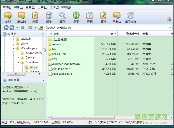The height and width of the screenshot is (128, 174).
Task: Show archive 信息 (Info) icon
Action: click(x=76, y=17)
